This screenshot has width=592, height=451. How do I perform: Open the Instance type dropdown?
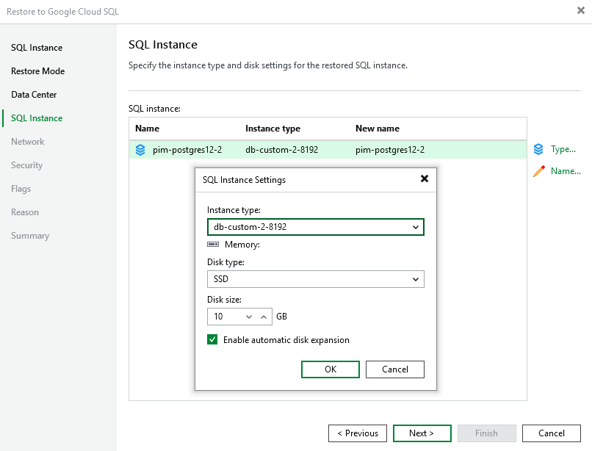(x=316, y=227)
